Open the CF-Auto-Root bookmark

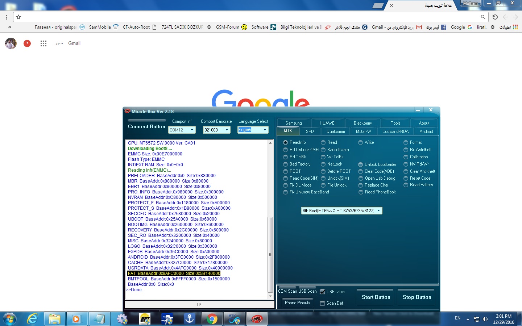click(140, 27)
